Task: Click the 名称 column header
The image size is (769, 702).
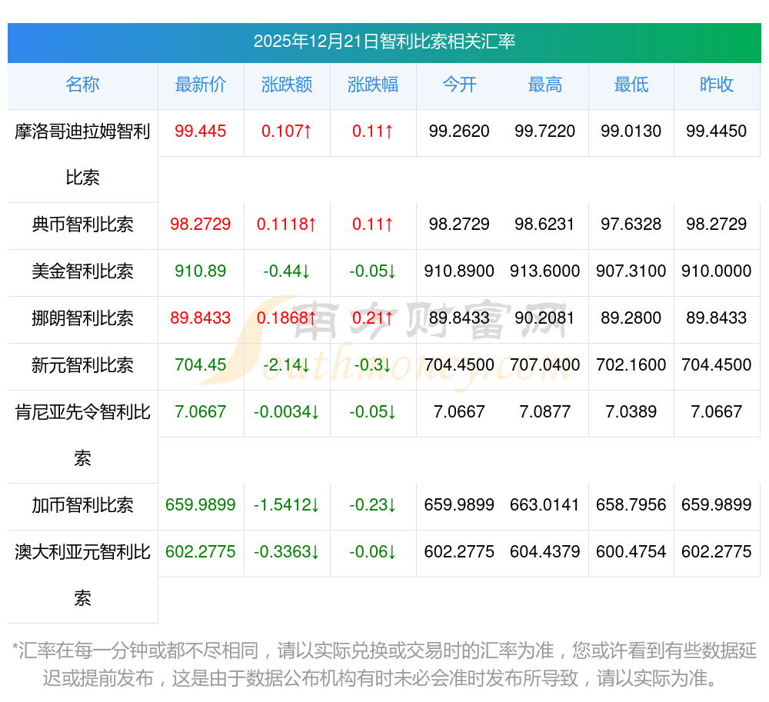Action: (x=82, y=85)
